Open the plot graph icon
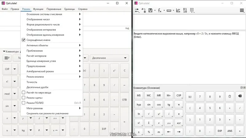The image size is (246, 138). tap(178, 10)
